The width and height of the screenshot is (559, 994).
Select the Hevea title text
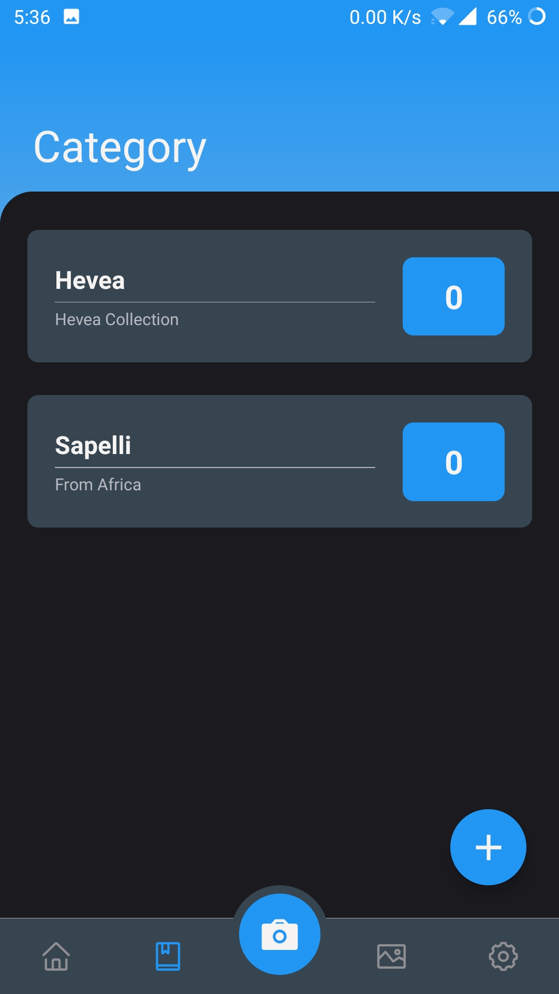(90, 281)
